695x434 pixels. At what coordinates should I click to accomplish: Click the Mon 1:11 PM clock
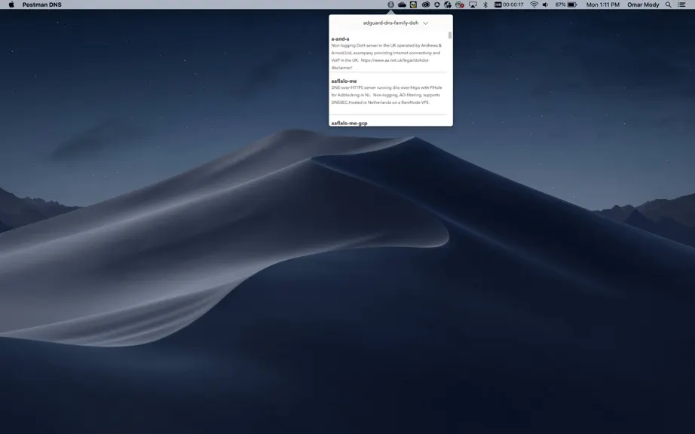[603, 5]
